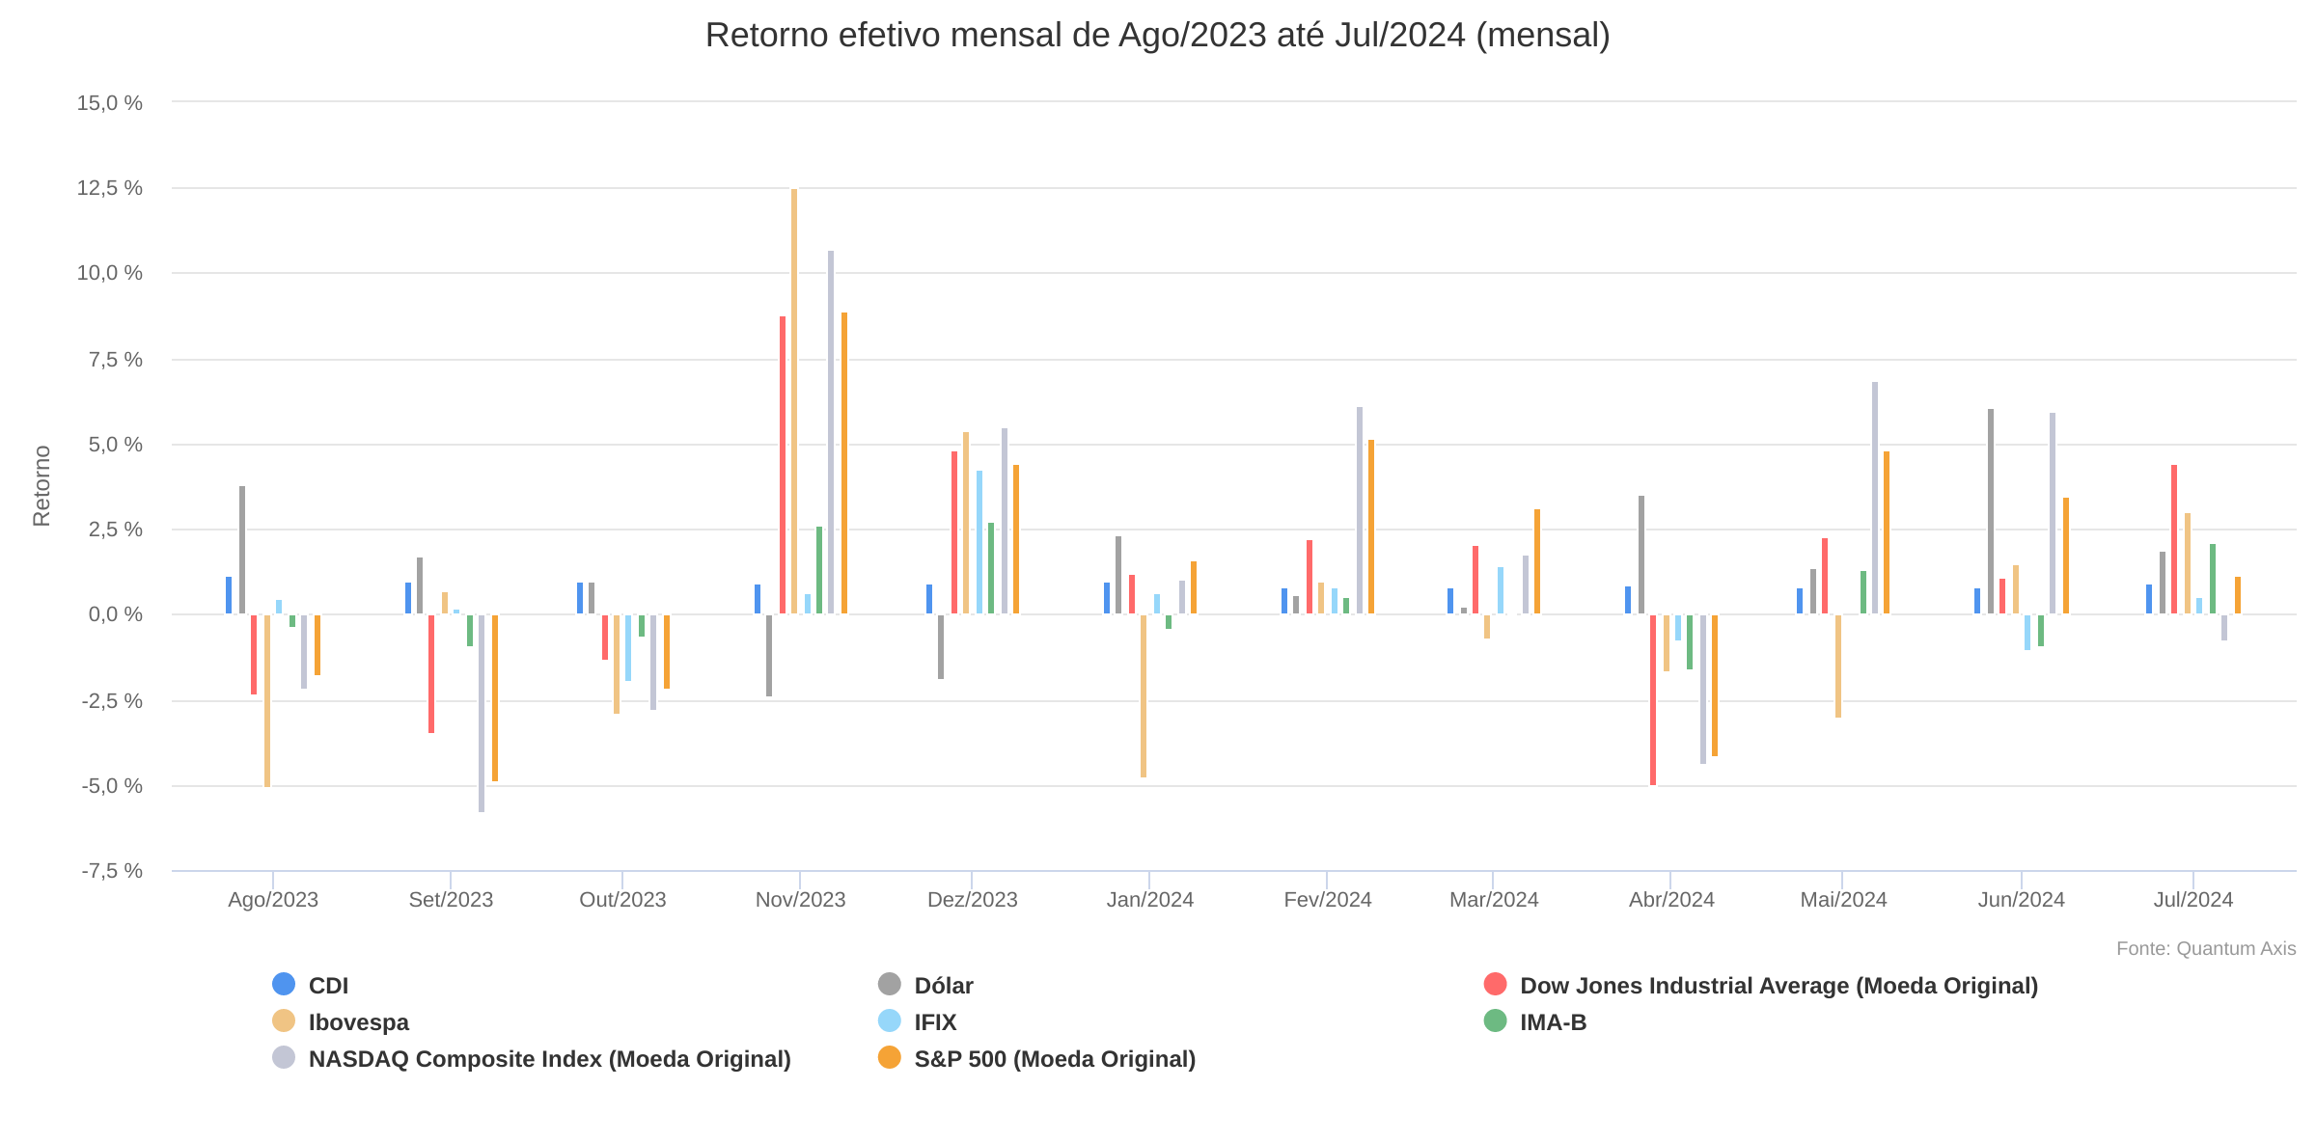2316x1142 pixels.
Task: Click the Nov/2023 axis label
Action: (800, 900)
